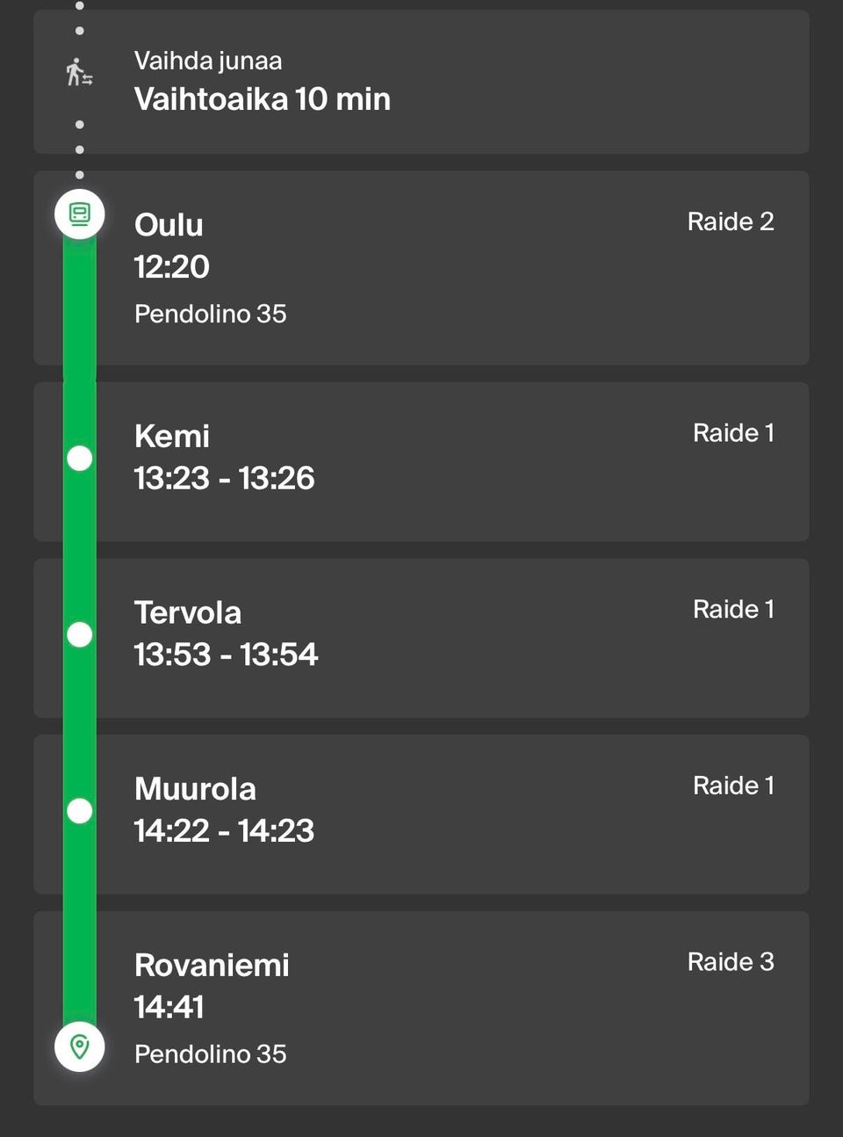
Task: Tap Pendolino 35 under Oulu departure
Action: [x=211, y=314]
